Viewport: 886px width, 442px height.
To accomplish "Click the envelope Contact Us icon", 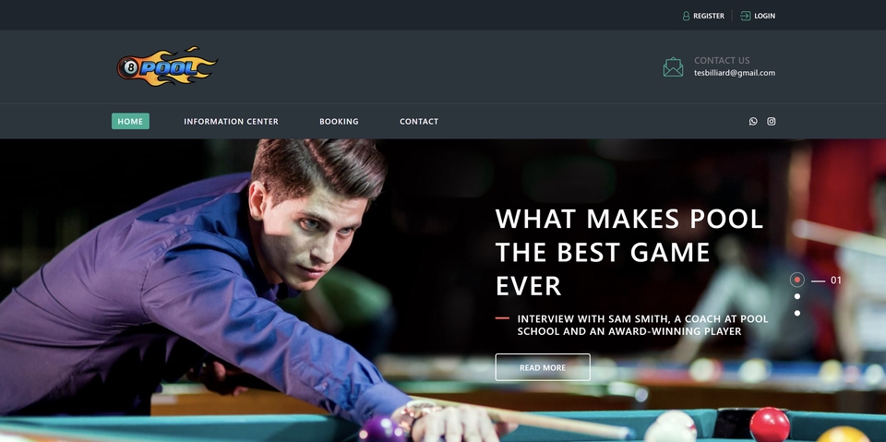I will 673,66.
